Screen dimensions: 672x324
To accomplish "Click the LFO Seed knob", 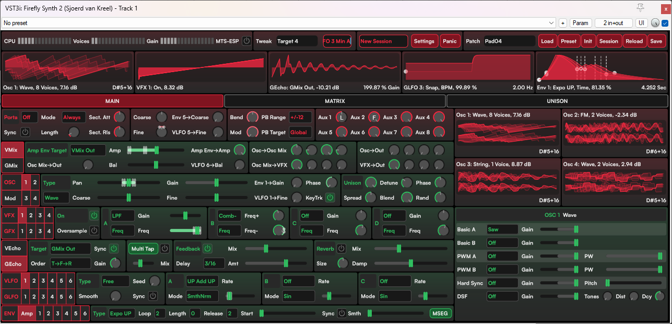I will 155,281.
